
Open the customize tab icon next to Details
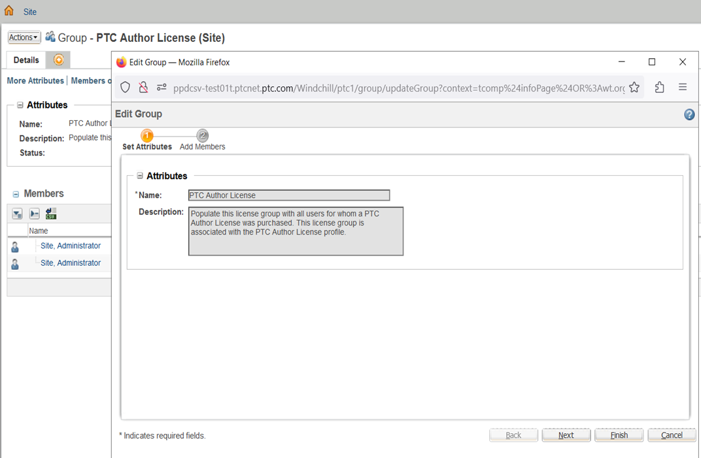[x=58, y=59]
